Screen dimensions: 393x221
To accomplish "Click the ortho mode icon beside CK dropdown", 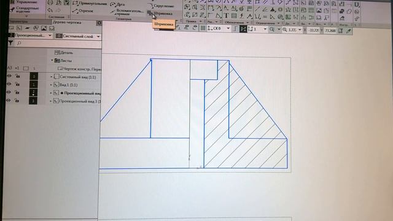I will tap(235, 29).
